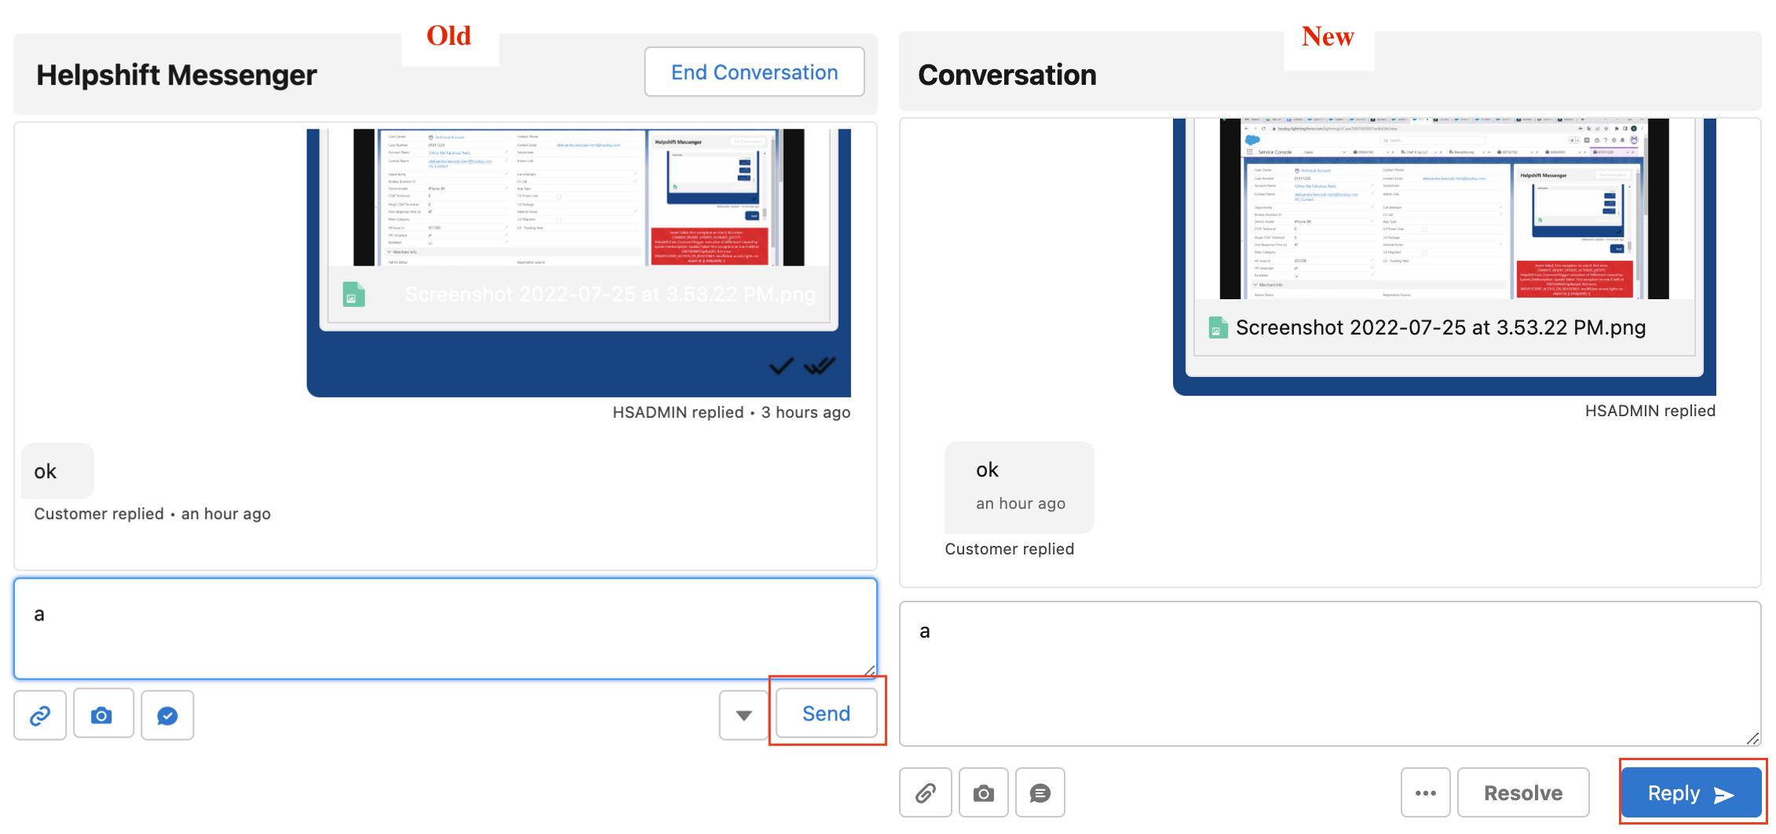Click the Send button

tap(826, 713)
